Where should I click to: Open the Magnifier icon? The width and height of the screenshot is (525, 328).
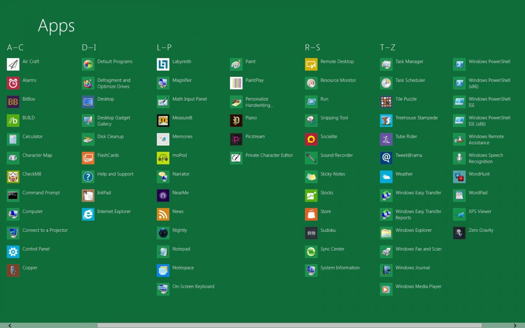pos(163,83)
